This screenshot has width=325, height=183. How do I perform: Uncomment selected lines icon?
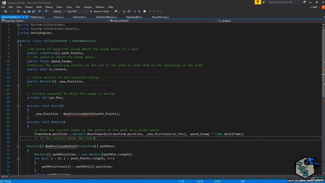139,11
